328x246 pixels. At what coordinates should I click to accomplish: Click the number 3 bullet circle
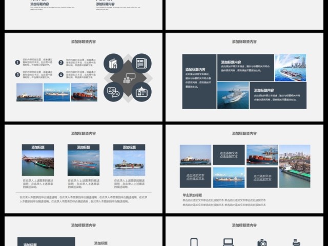tap(17, 75)
